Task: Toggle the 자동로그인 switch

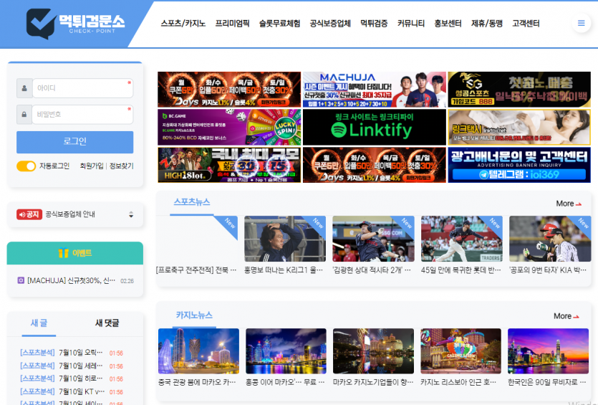Action: click(26, 166)
